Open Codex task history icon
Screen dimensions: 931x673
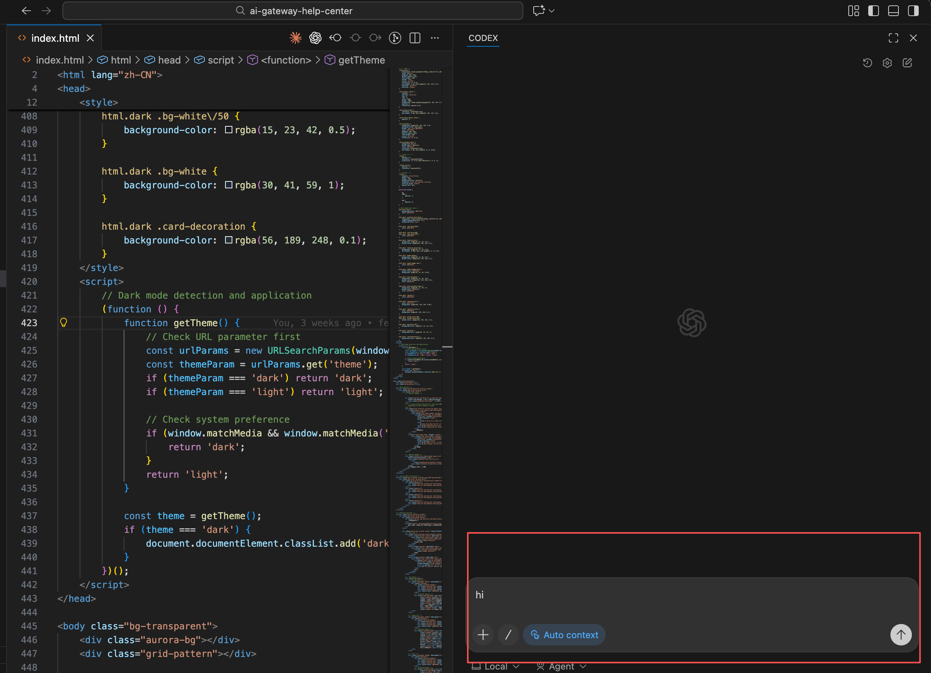(867, 63)
